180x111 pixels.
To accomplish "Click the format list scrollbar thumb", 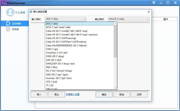I will (115, 41).
